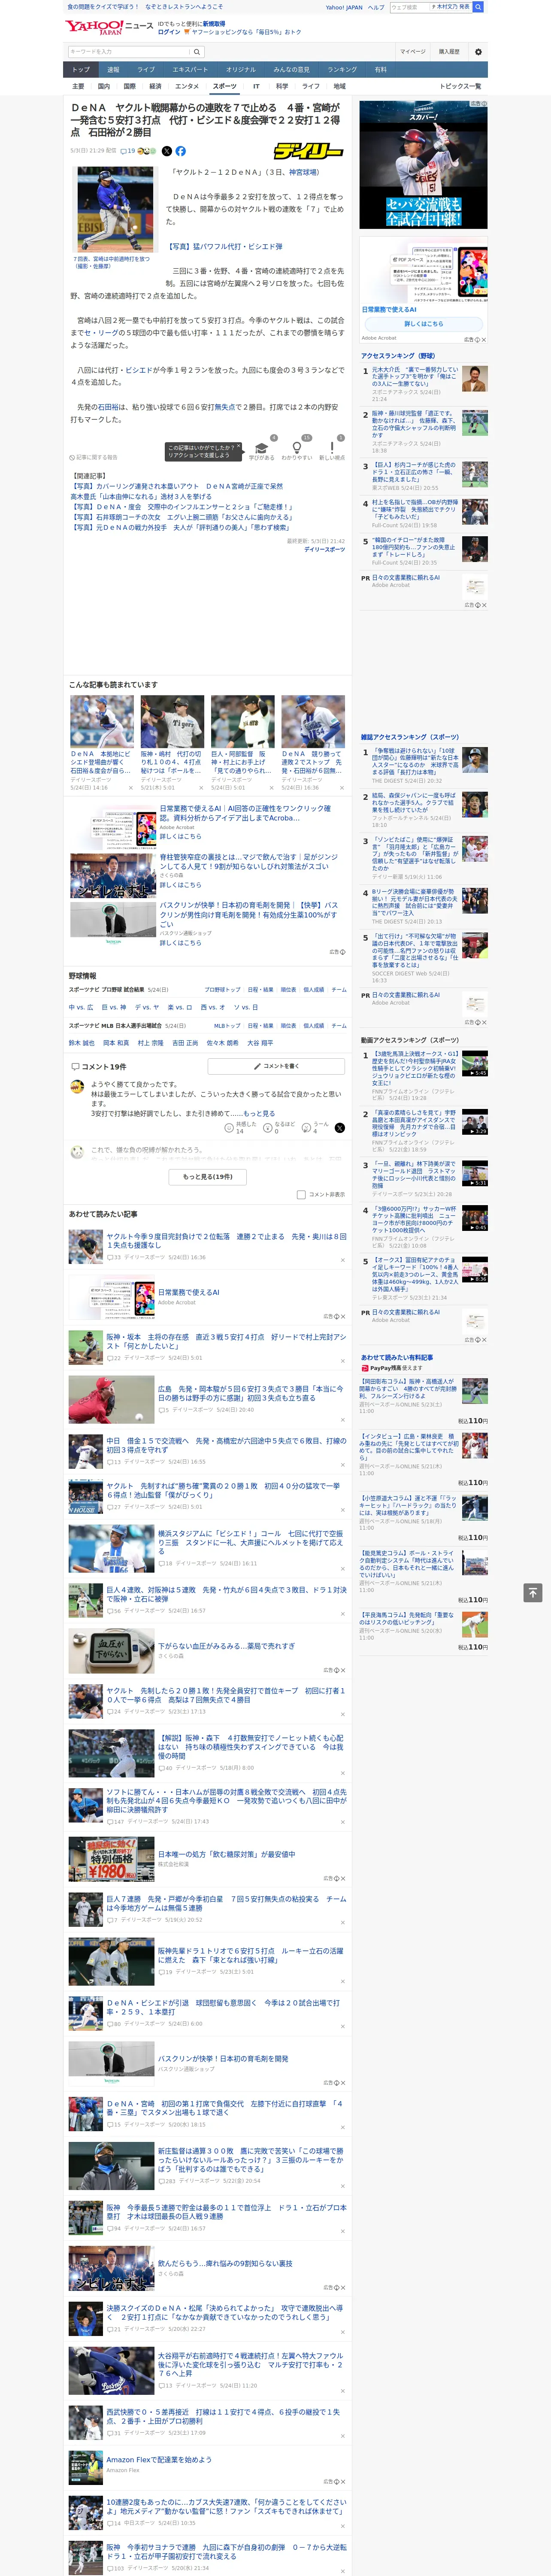Share the first comment on X

click(340, 1127)
